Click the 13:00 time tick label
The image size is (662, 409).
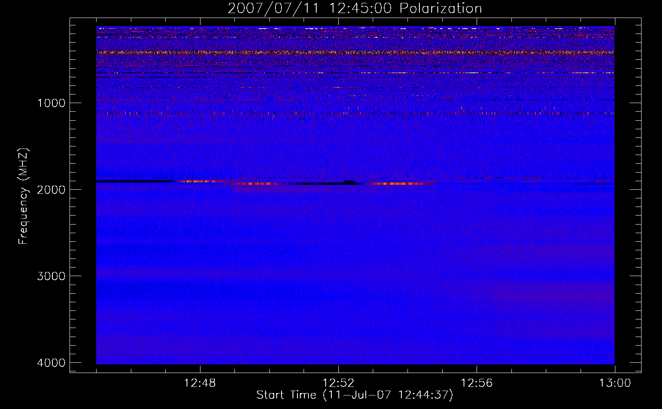615,383
